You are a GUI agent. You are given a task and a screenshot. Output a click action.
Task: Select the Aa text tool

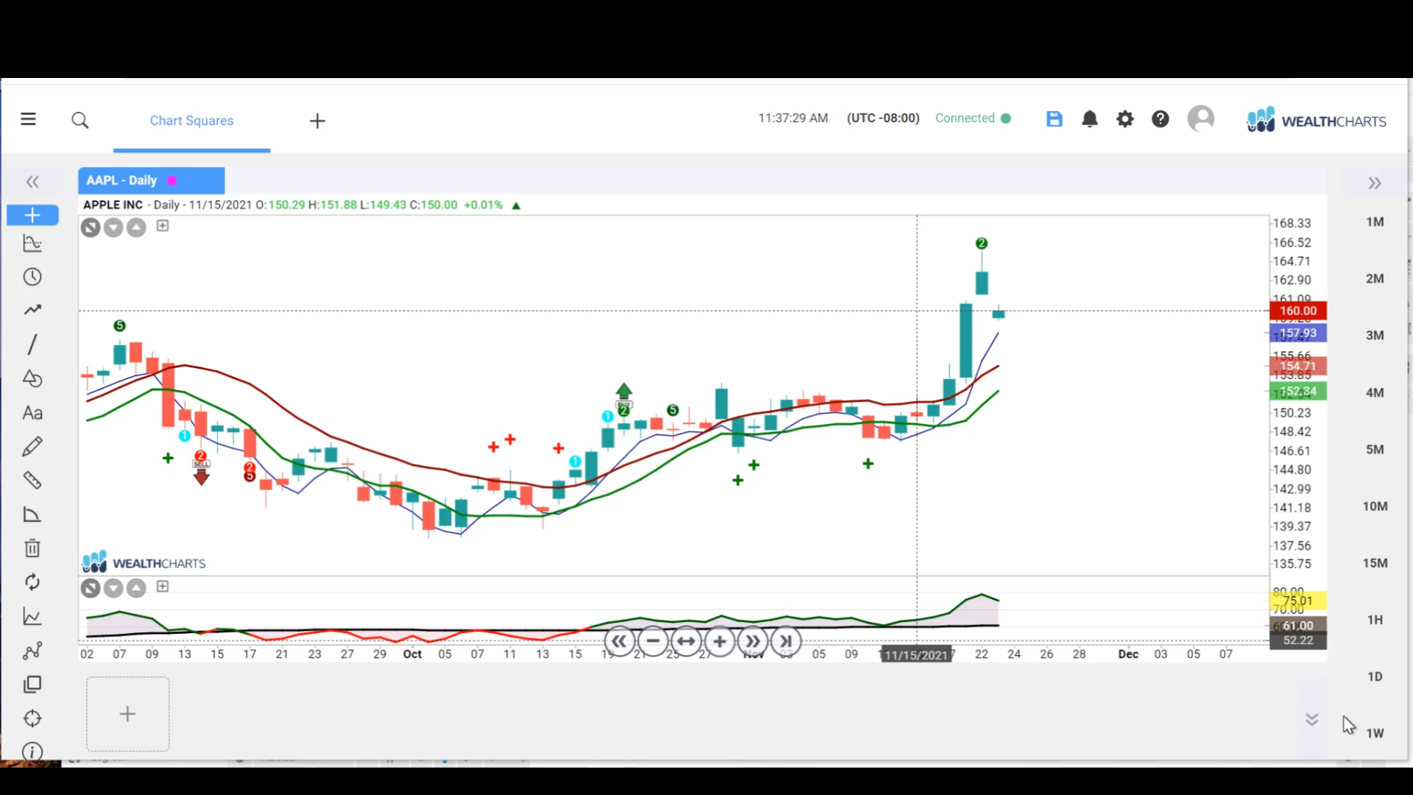pos(32,413)
